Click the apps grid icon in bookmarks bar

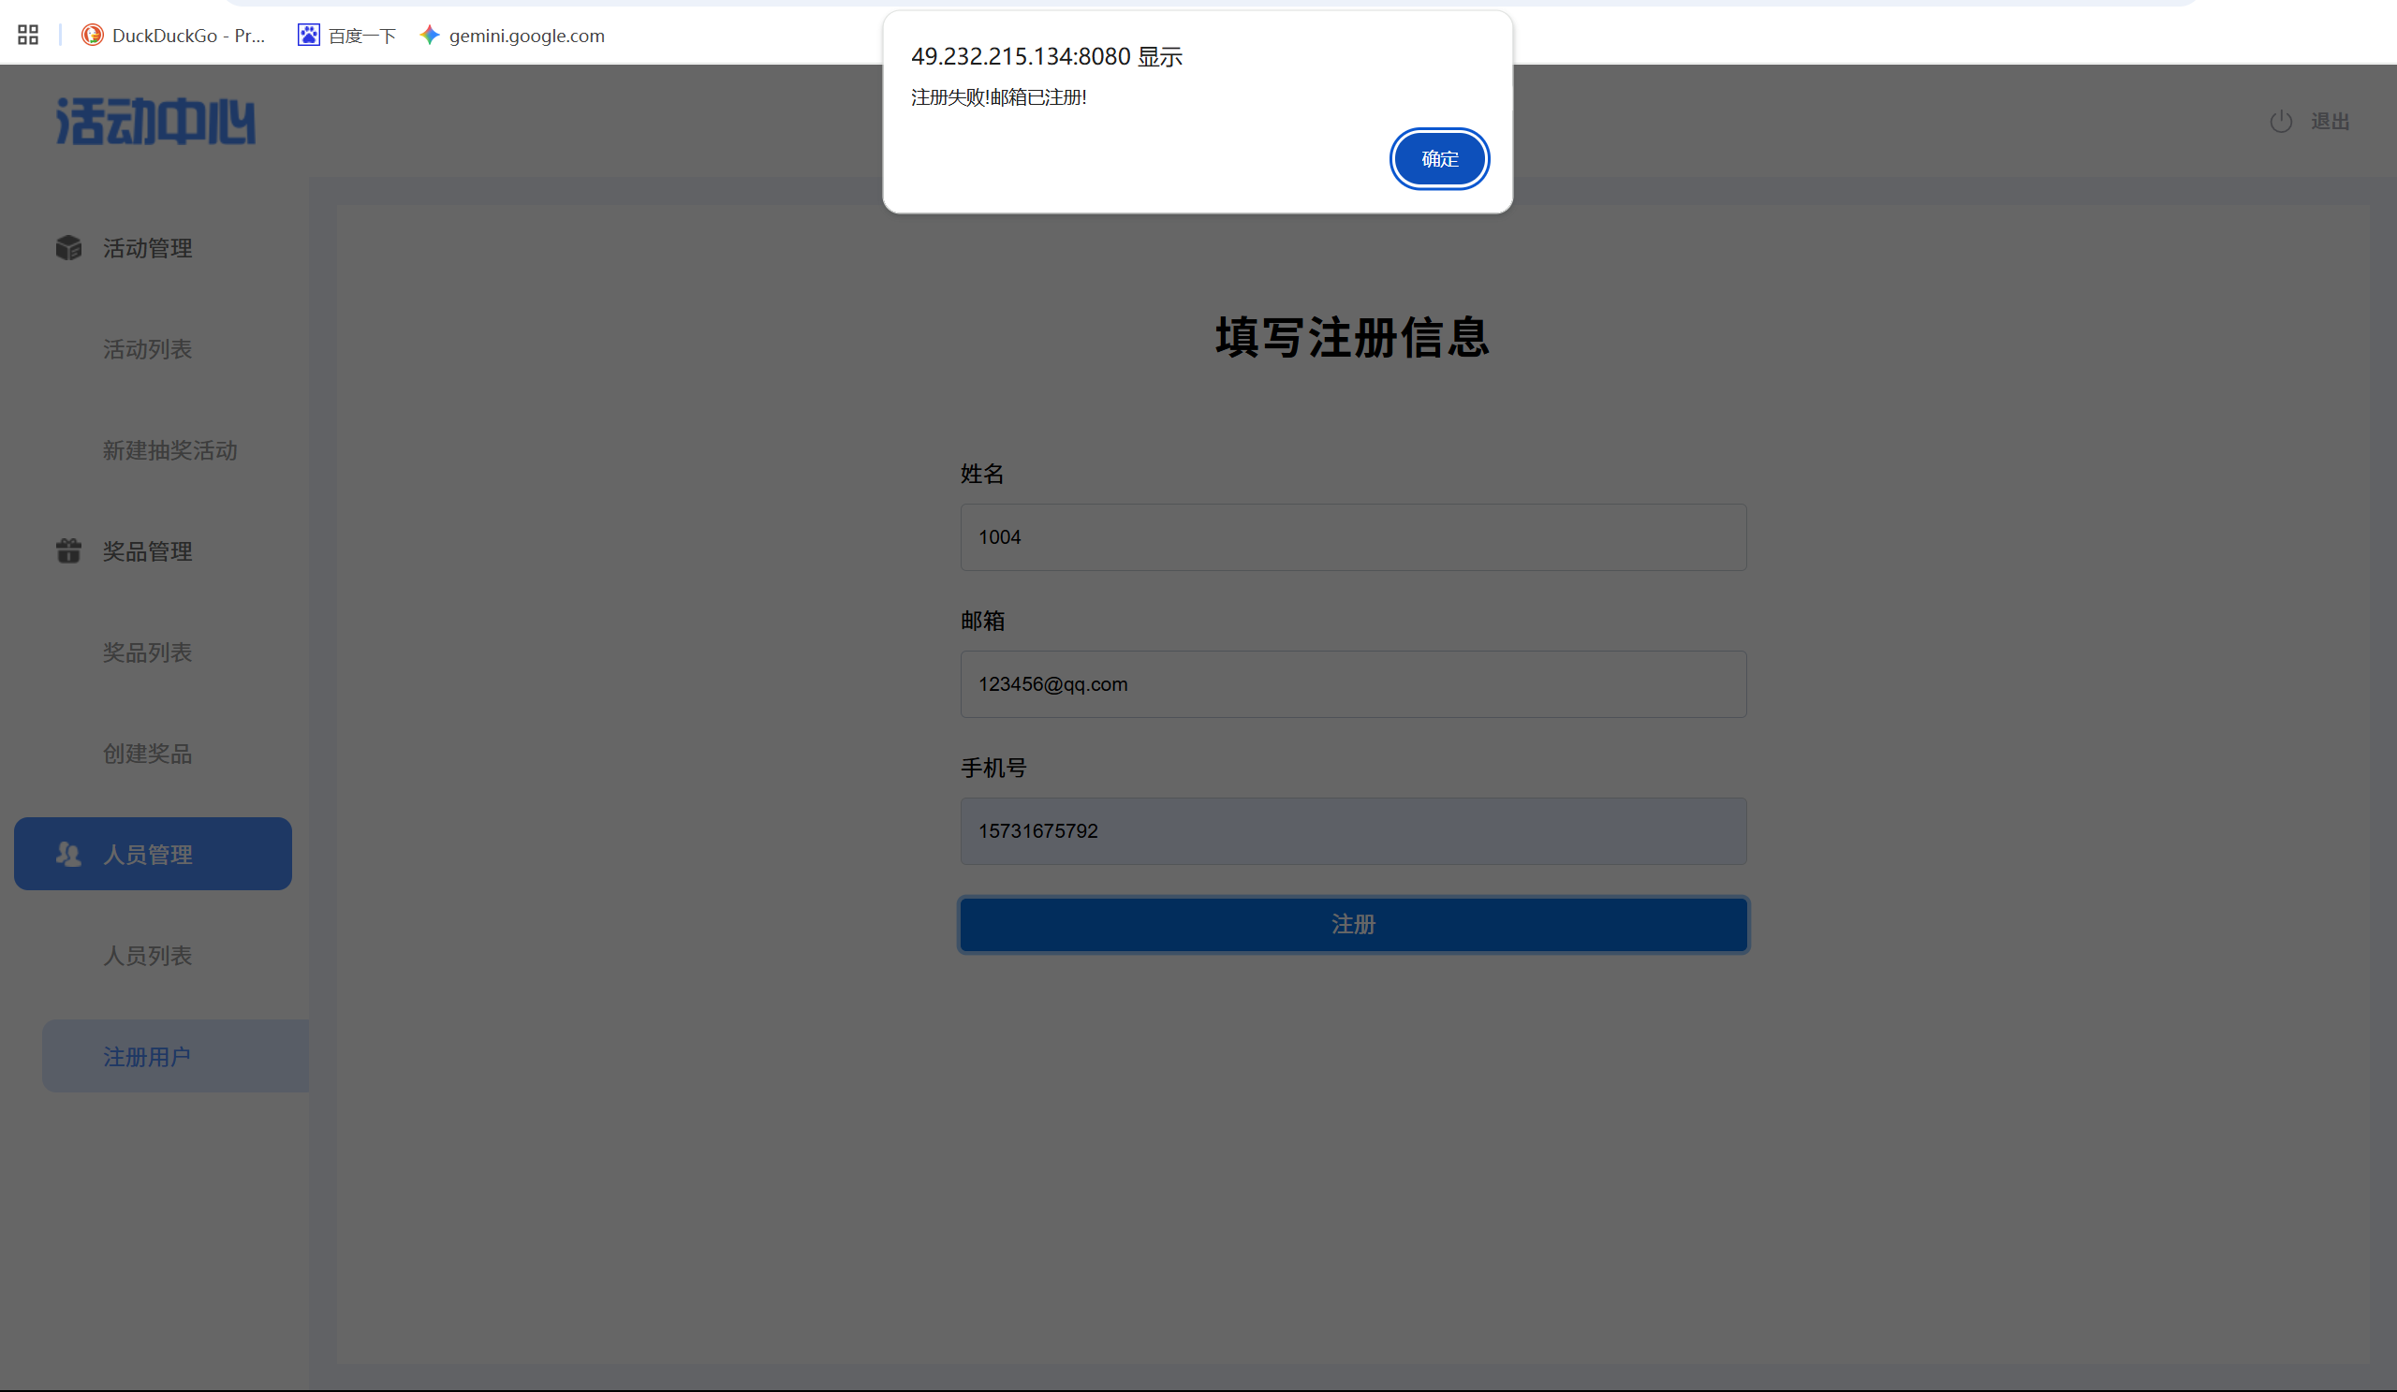tap(28, 36)
